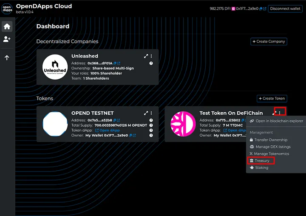
Task: Click the add user sidebar icon
Action: 7,39
